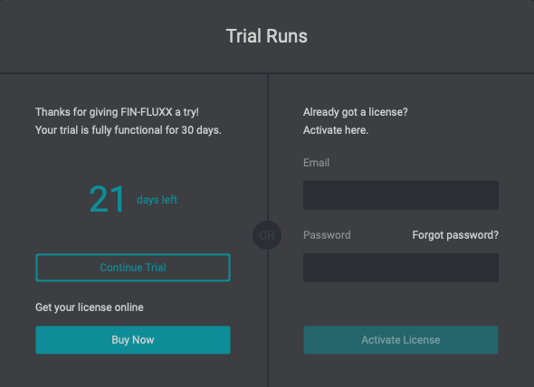Click the Continue Trial button
Screen dimensions: 534x387
tap(133, 268)
